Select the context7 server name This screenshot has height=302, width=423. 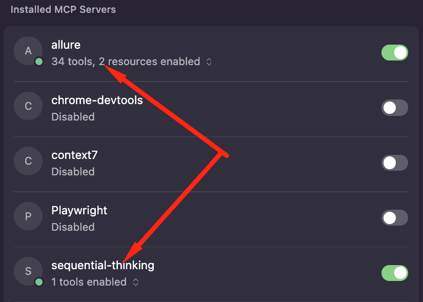click(x=74, y=155)
